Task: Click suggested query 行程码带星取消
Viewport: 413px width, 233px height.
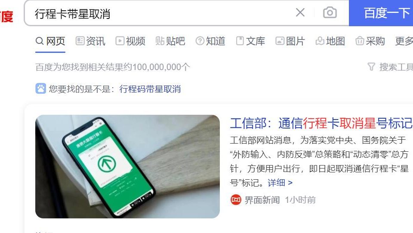Action: [150, 89]
